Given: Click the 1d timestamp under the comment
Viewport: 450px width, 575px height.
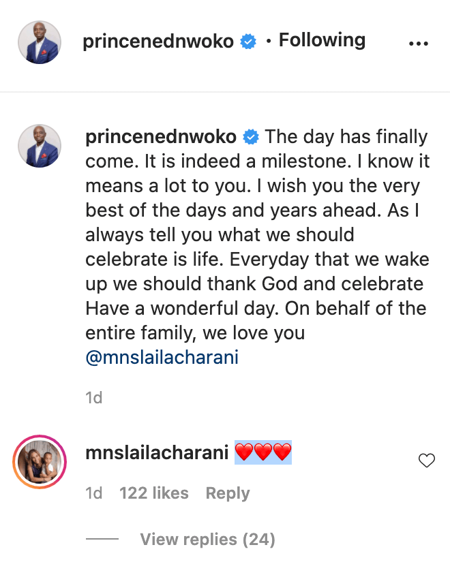Looking at the screenshot, I should pos(93,493).
